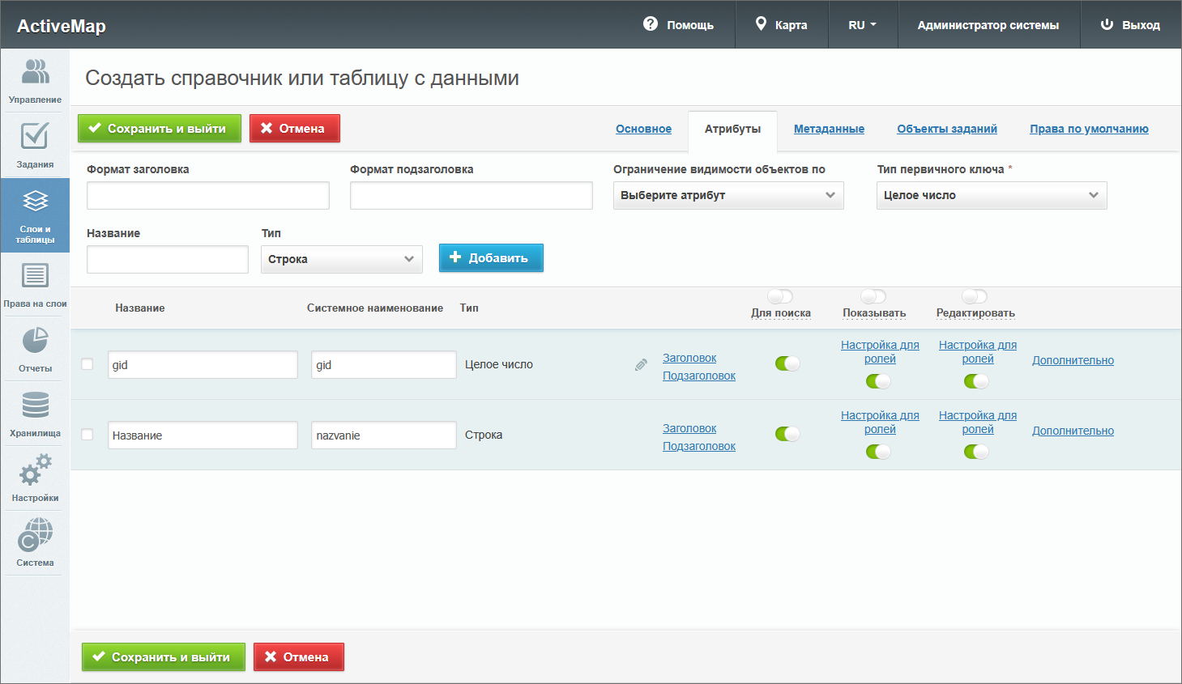1182x684 pixels.
Task: Open the Ограничение видимости объектов dropdown
Action: click(728, 196)
